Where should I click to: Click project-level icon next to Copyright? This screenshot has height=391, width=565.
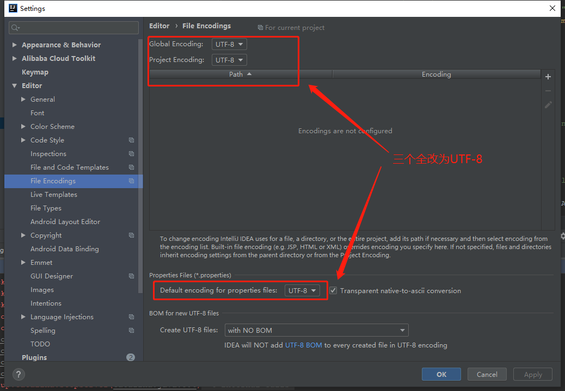[132, 235]
